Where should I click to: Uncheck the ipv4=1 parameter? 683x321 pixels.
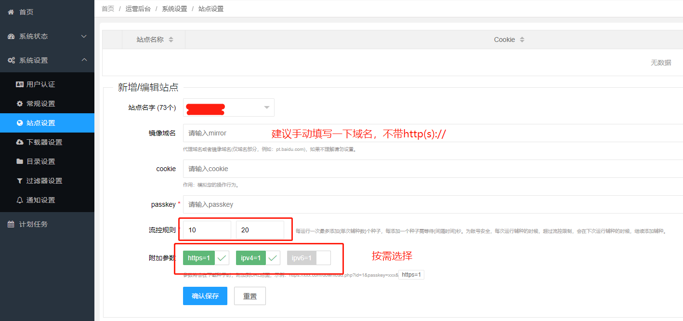(x=273, y=258)
